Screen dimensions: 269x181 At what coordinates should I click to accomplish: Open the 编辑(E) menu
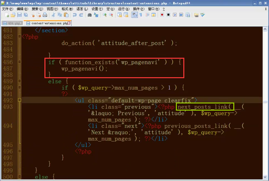pos(22,9)
